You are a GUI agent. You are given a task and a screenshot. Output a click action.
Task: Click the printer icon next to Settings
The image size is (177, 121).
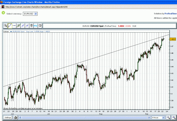point(16,118)
